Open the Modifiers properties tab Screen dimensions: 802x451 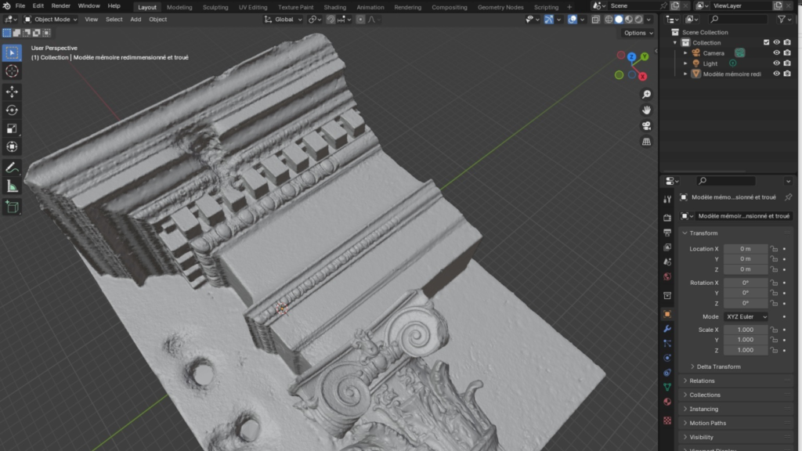667,329
